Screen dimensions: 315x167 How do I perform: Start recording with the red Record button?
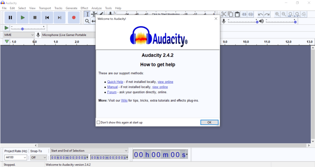tap(74, 18)
